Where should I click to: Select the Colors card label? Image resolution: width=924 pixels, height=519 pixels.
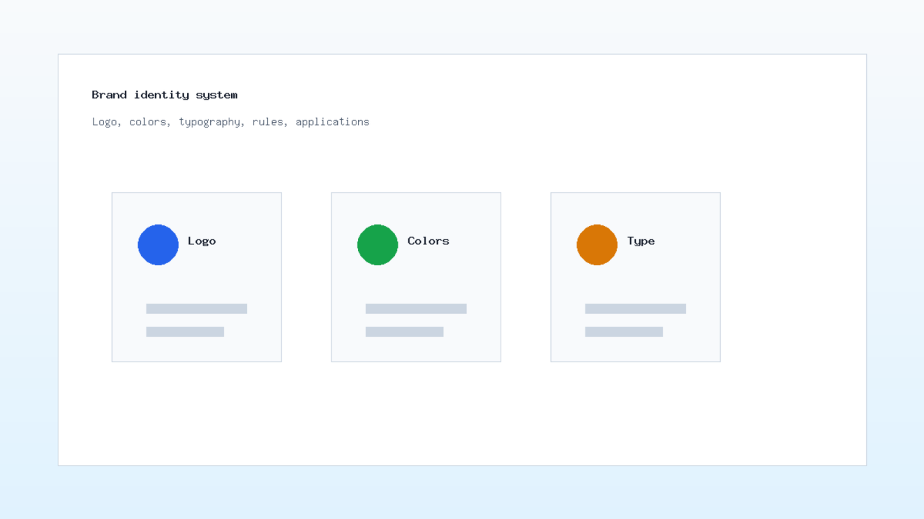coord(428,240)
